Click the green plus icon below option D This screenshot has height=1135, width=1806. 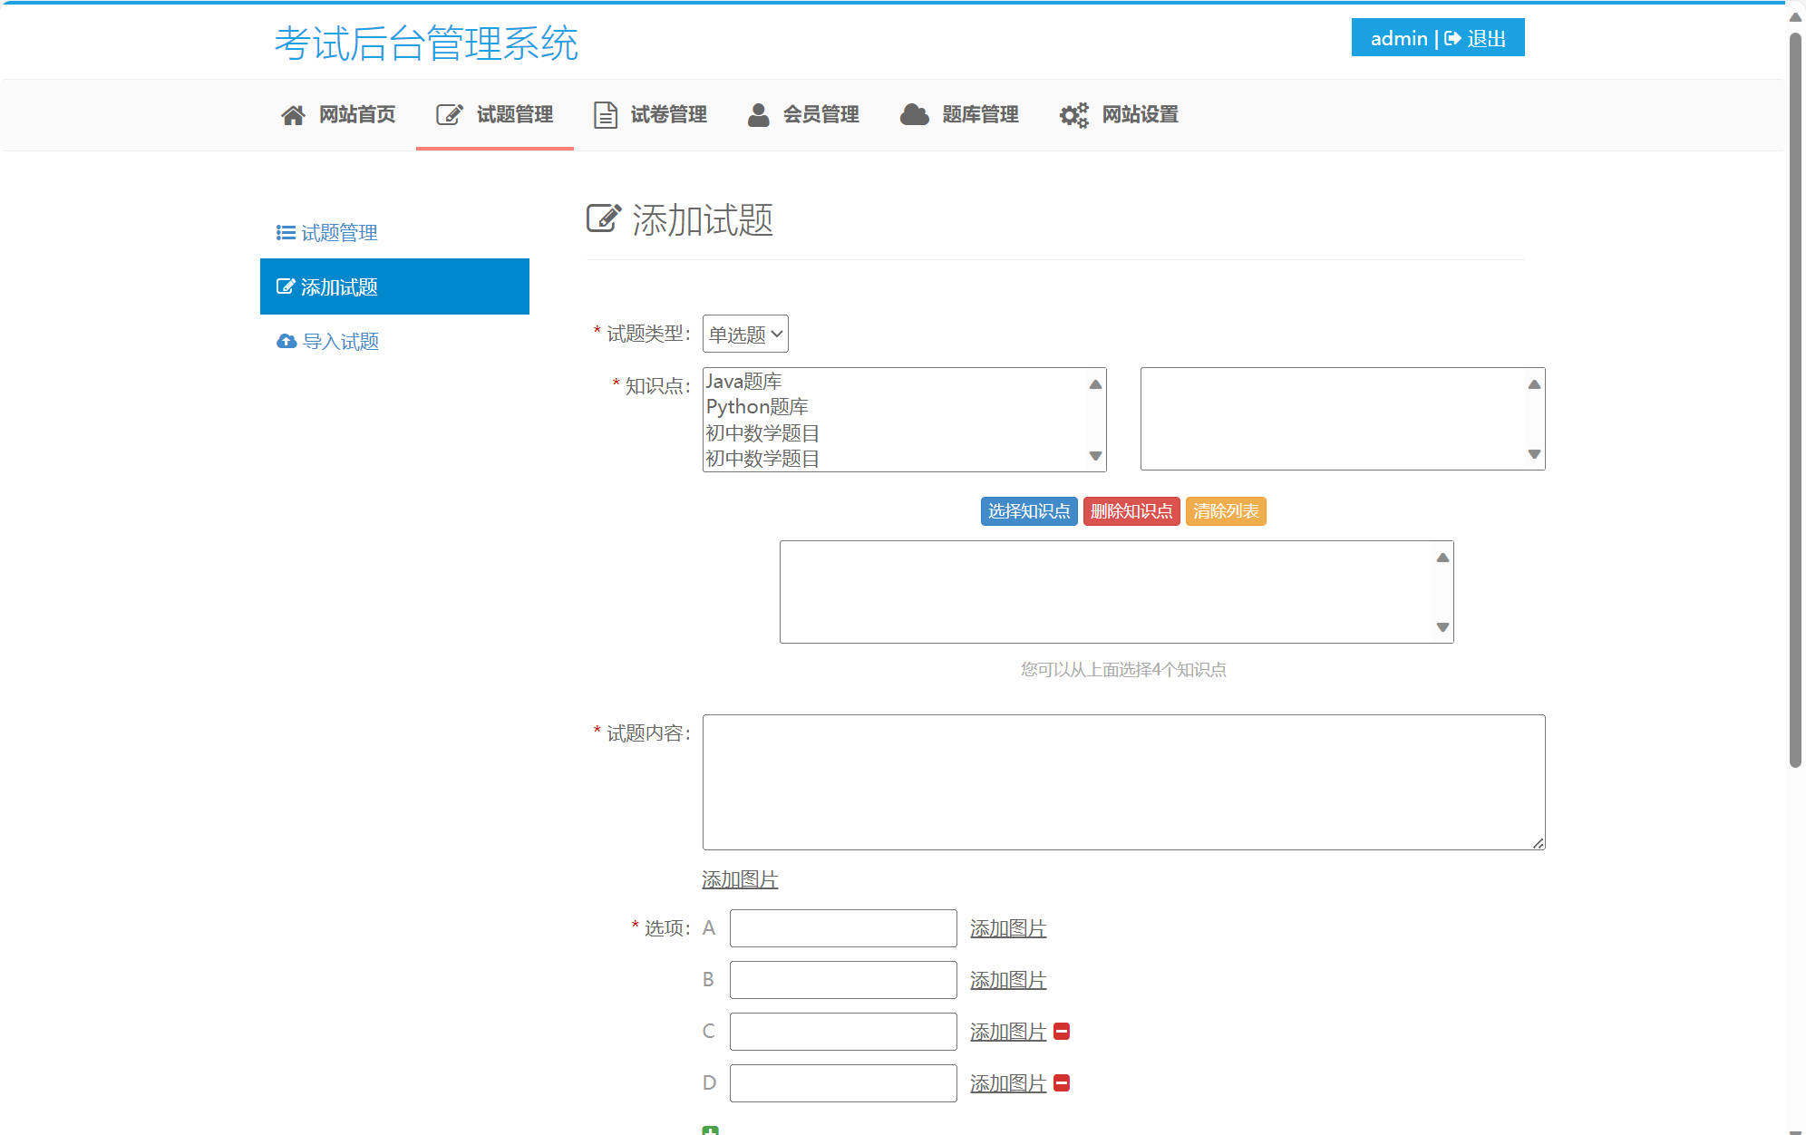point(711,1130)
